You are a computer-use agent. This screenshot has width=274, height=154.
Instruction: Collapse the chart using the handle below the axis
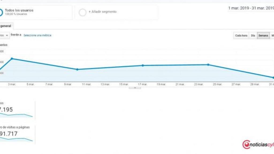tap(135, 88)
